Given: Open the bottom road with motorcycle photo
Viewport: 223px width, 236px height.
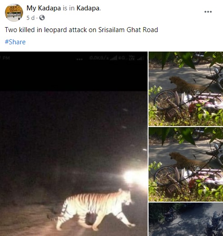Looking at the screenshot, I should (186, 219).
